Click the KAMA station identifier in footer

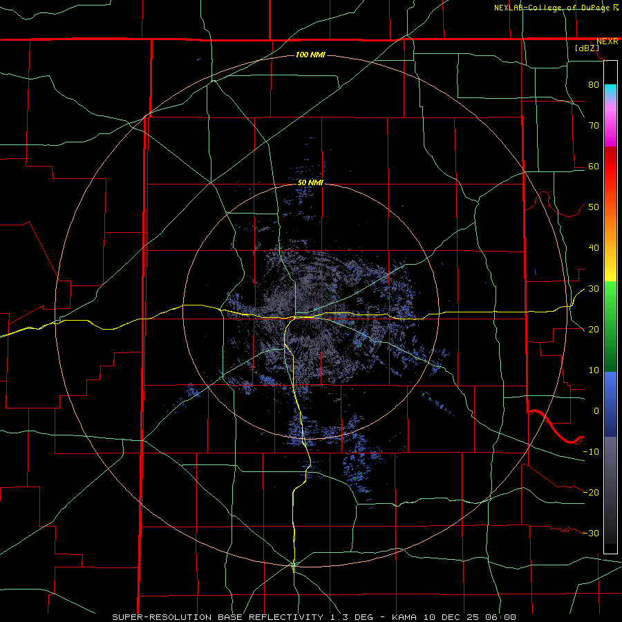pos(404,617)
